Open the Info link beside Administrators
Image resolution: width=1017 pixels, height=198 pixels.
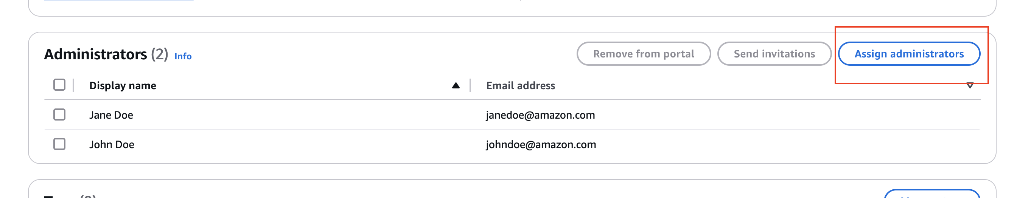(183, 56)
